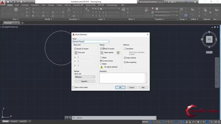Screen dimensions: 221x124
Task: Switch to the Parametric ribbon tab
Action: pos(35,5)
